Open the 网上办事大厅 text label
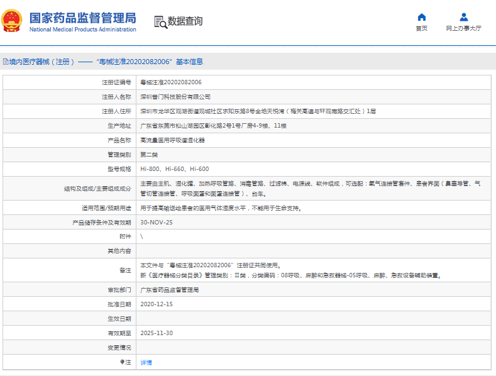496x376 pixels. (x=463, y=29)
